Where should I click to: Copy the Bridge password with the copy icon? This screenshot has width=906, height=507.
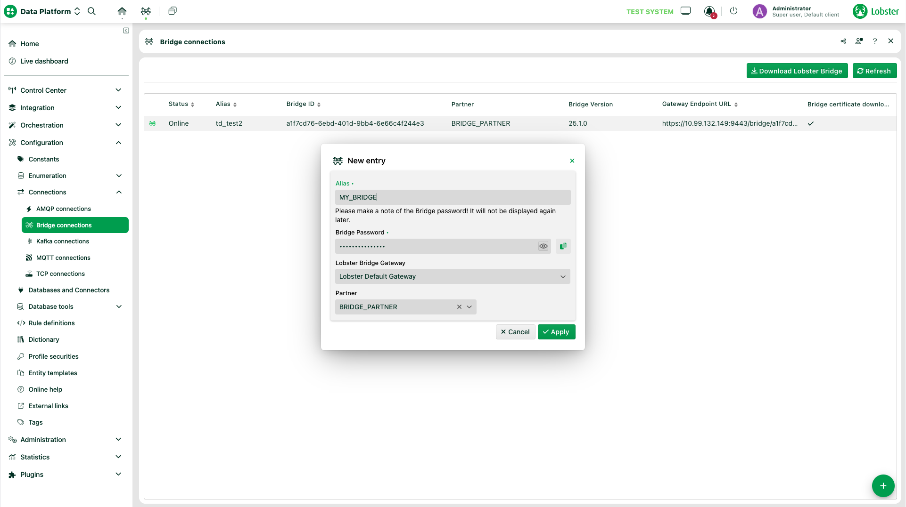click(x=563, y=246)
